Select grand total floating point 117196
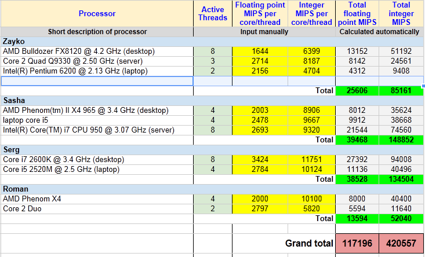 click(357, 244)
